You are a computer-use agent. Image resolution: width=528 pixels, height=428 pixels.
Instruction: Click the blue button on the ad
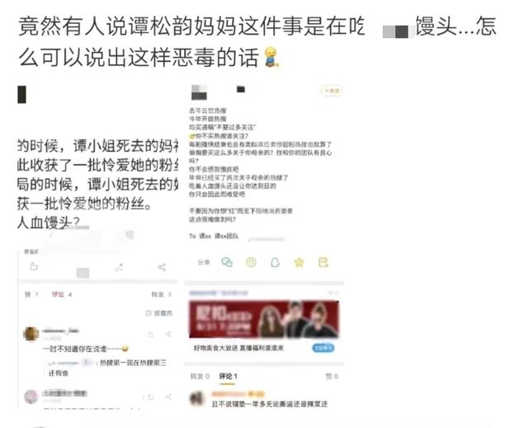click(323, 347)
